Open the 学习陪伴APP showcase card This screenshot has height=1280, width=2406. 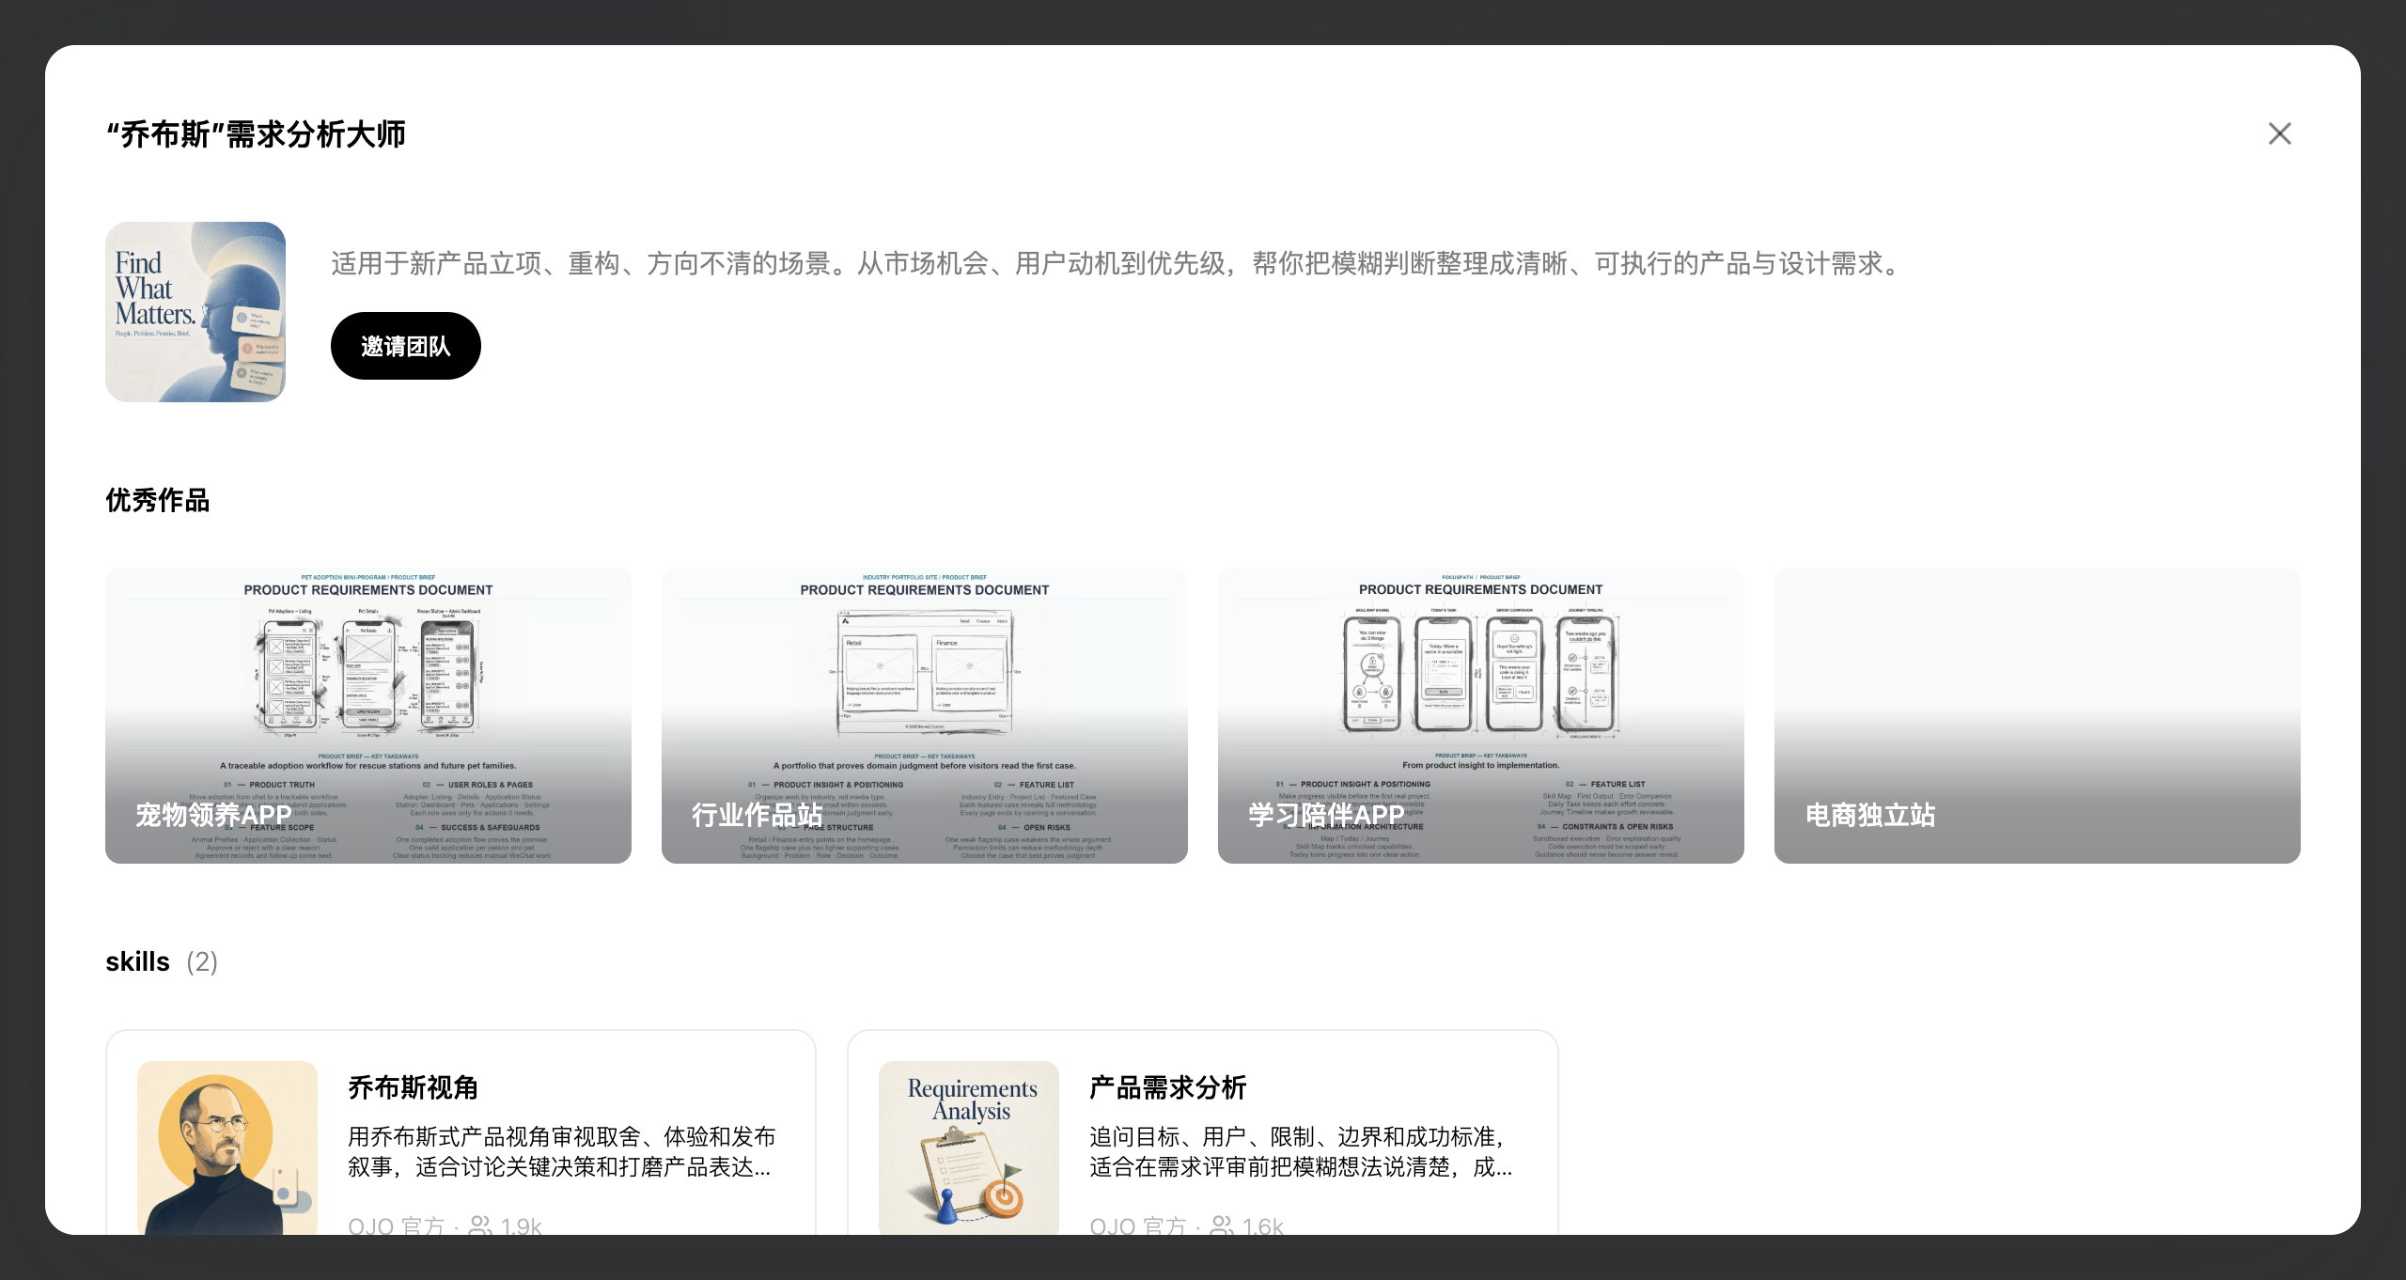click(x=1481, y=715)
